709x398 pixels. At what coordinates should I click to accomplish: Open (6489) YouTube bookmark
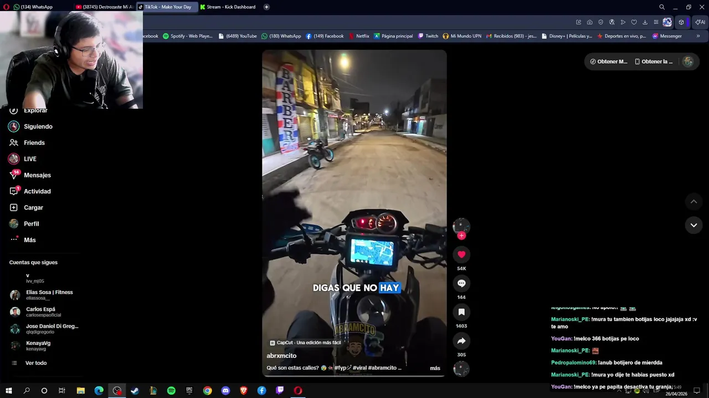[238, 36]
